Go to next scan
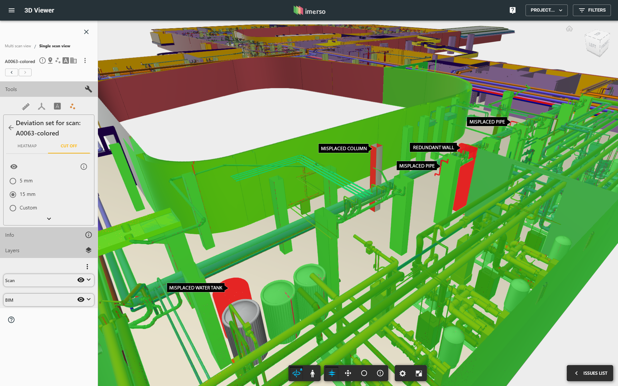 25,72
